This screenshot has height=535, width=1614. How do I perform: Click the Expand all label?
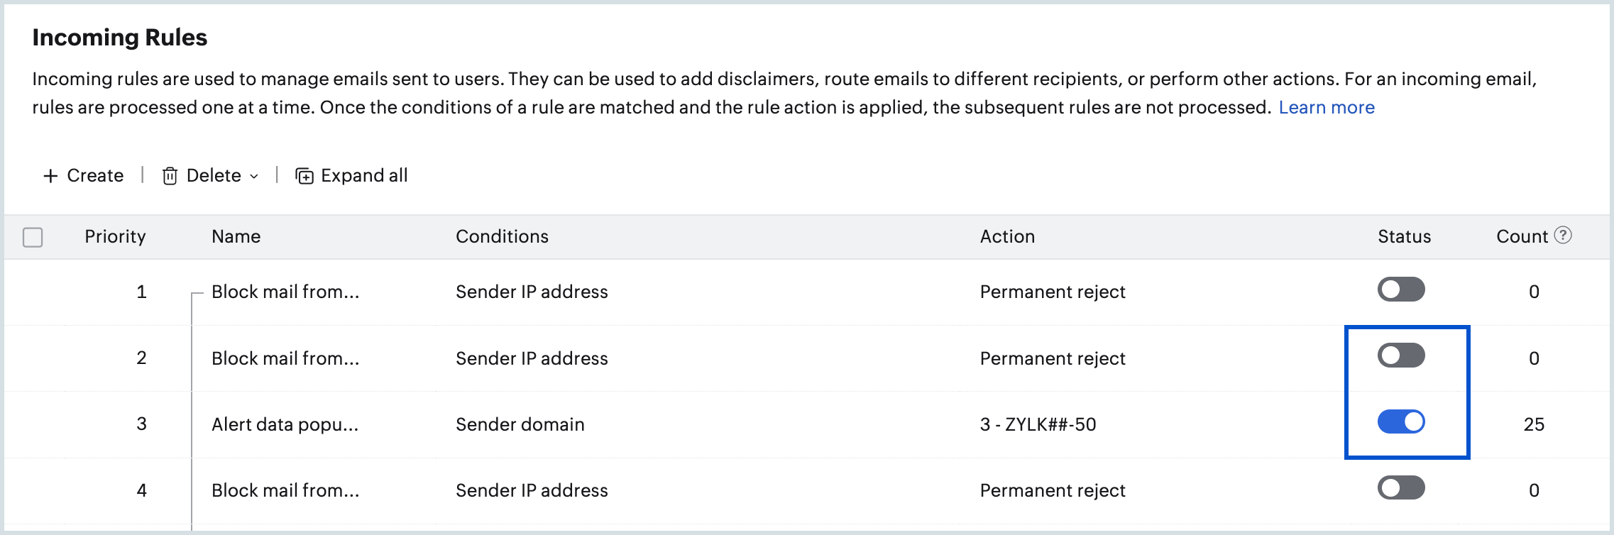pos(364,176)
